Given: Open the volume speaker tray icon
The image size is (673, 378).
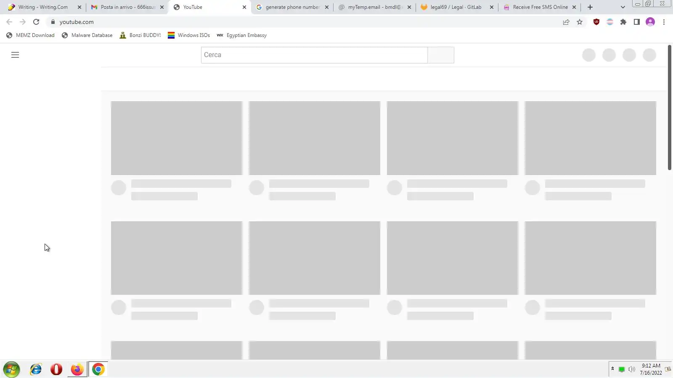Looking at the screenshot, I should [631, 370].
